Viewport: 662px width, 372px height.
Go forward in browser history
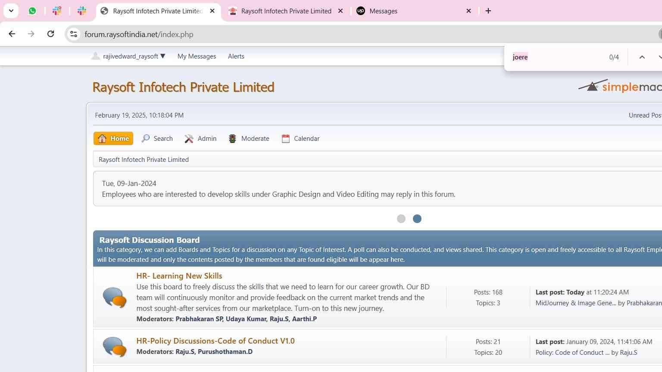pyautogui.click(x=31, y=34)
